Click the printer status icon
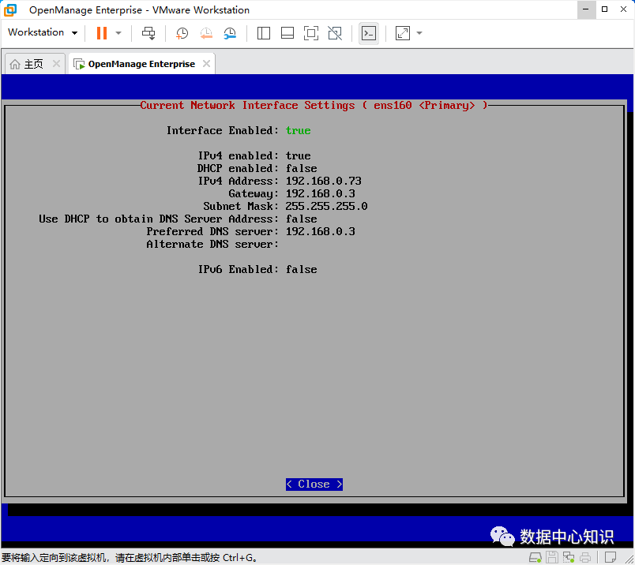Image resolution: width=635 pixels, height=565 pixels. pos(584,557)
